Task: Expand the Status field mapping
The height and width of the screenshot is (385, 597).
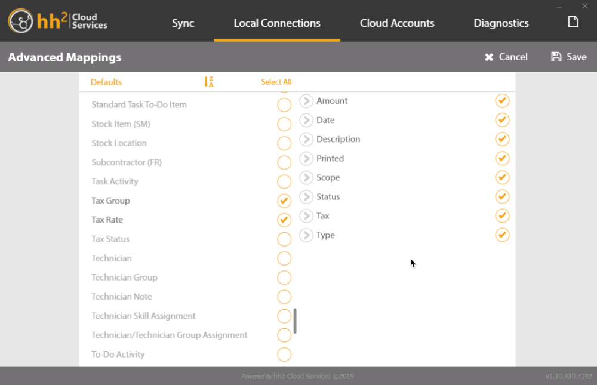Action: pyautogui.click(x=306, y=196)
